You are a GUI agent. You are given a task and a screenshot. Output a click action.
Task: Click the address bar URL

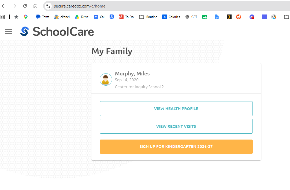coord(80,6)
